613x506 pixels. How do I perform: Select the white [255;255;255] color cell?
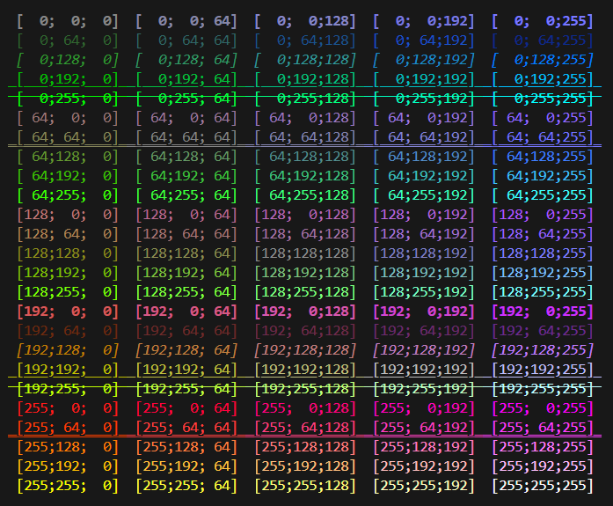542,485
